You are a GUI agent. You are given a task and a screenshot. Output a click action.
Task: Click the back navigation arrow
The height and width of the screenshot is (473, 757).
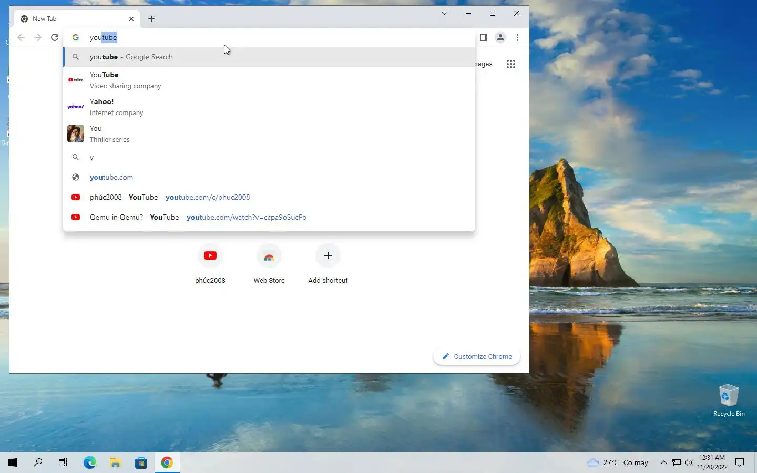[x=21, y=37]
